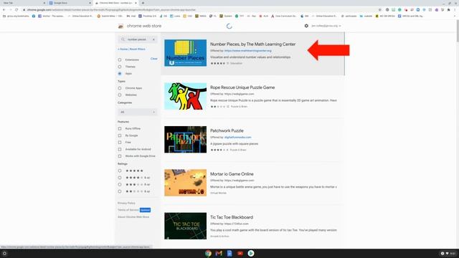Open Gmail from the shelf
Viewport: 459px width, 258px height.
pyautogui.click(x=219, y=253)
